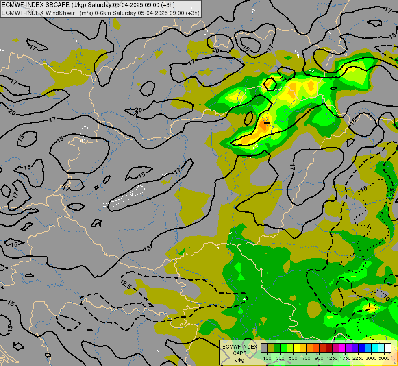Click the CAPE label in the legend

point(239,353)
